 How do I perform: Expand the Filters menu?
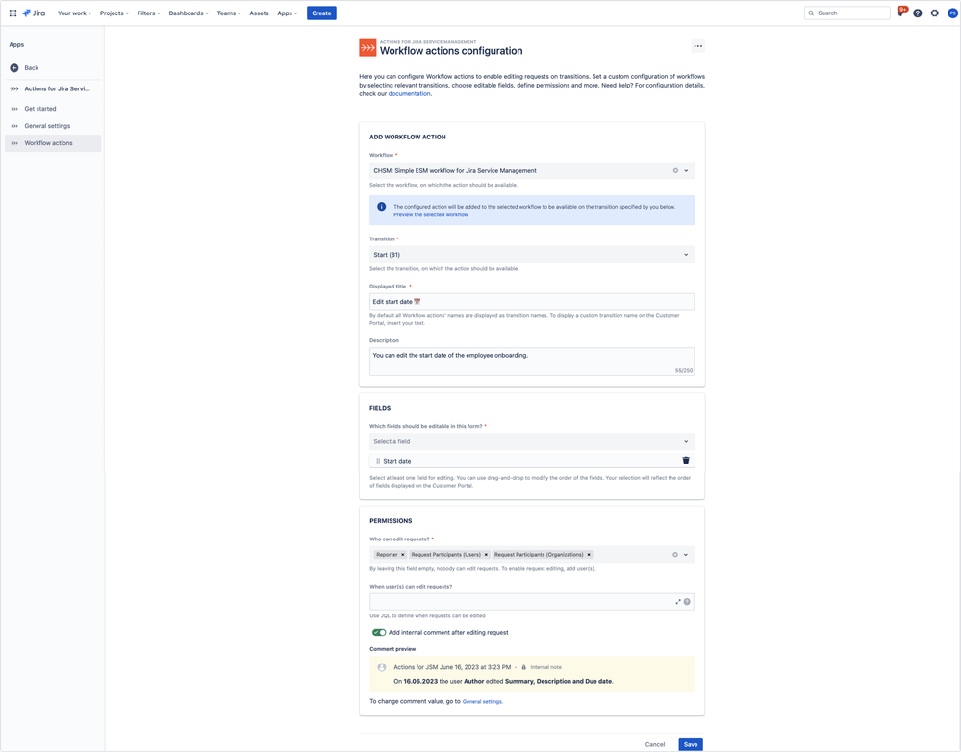pos(148,13)
